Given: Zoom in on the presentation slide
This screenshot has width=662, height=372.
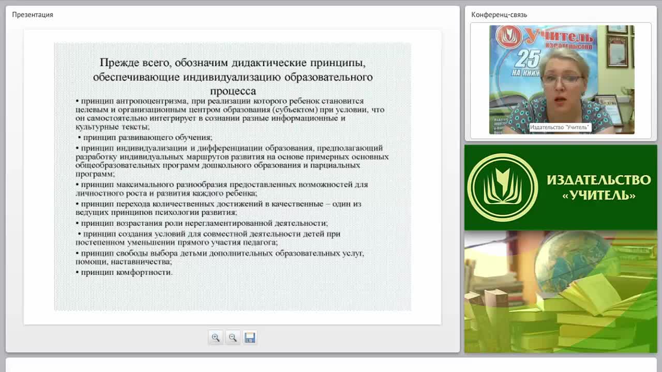Looking at the screenshot, I should tap(216, 337).
